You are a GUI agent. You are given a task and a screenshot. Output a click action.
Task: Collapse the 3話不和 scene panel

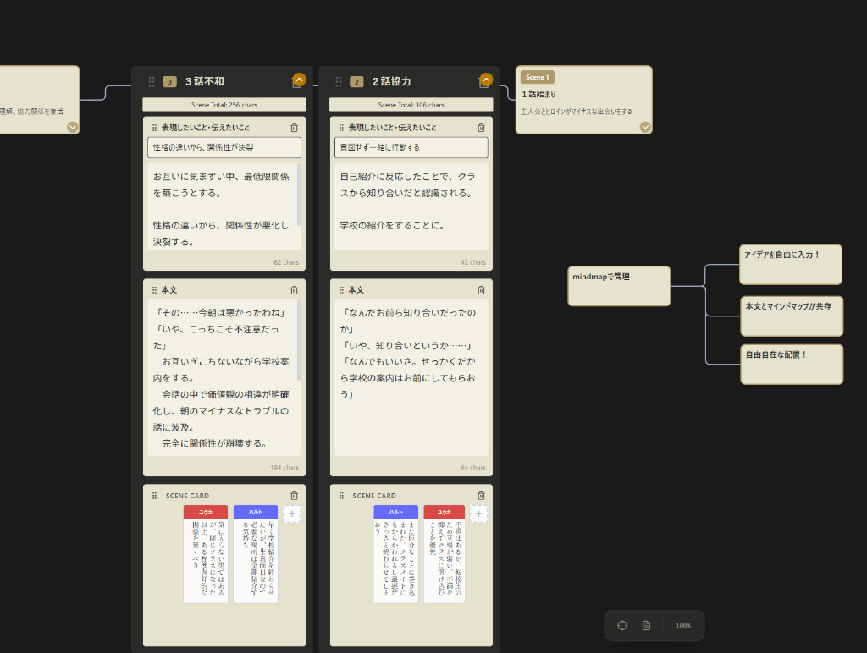(299, 80)
